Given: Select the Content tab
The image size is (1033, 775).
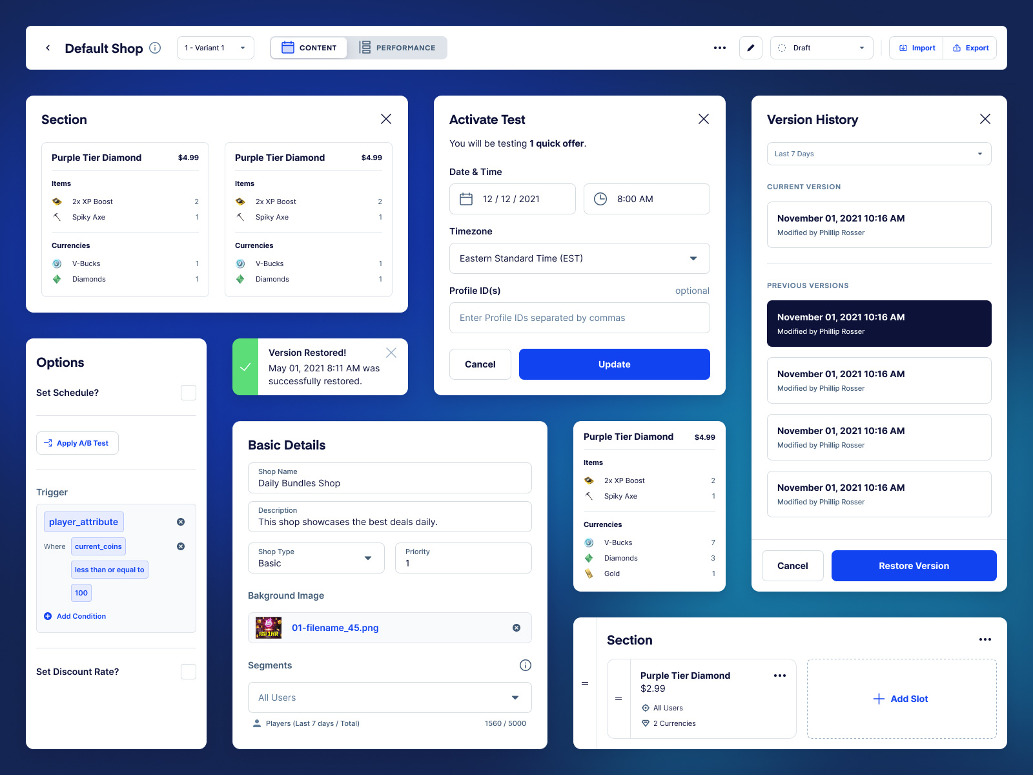Looking at the screenshot, I should click(309, 47).
